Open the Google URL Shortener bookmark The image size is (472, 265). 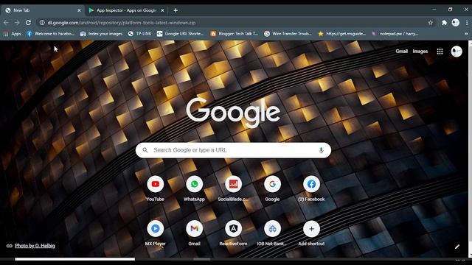pos(180,34)
